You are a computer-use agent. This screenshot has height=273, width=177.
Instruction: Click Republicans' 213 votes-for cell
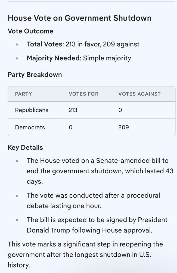73,110
